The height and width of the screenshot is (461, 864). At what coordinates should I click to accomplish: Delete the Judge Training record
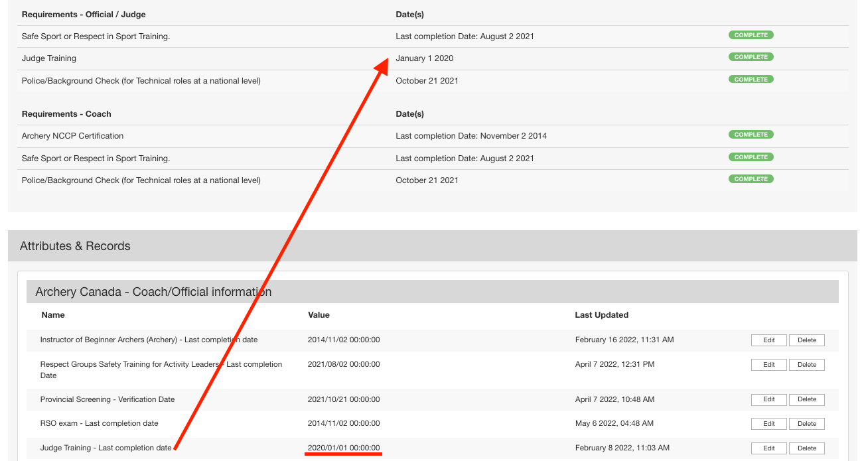tap(806, 448)
